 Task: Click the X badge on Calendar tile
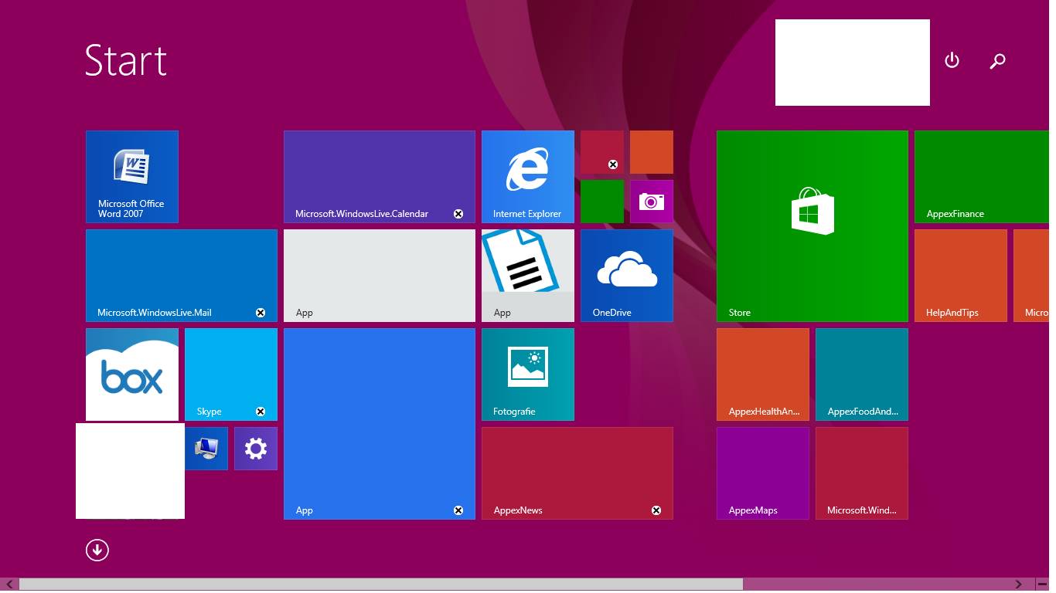[458, 214]
